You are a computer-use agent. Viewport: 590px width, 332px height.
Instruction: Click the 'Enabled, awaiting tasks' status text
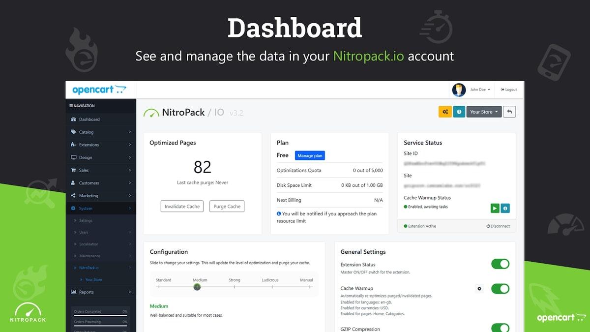(428, 207)
